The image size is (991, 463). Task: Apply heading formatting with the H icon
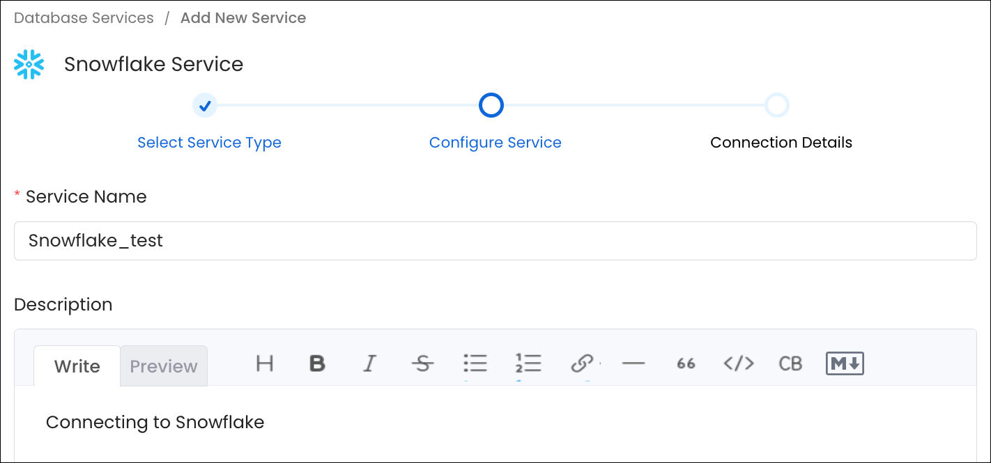click(x=264, y=363)
